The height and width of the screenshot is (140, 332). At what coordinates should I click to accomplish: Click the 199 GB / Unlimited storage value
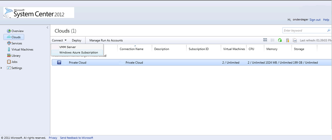(x=305, y=63)
